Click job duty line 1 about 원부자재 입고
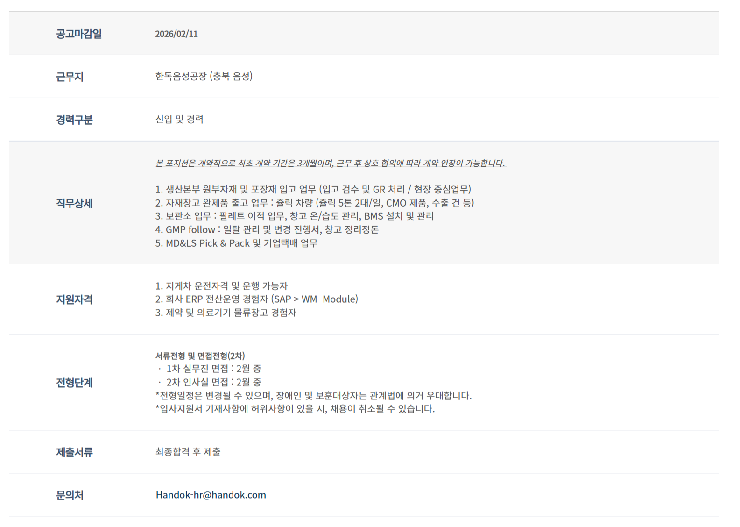Image resolution: width=740 pixels, height=527 pixels. (x=313, y=189)
